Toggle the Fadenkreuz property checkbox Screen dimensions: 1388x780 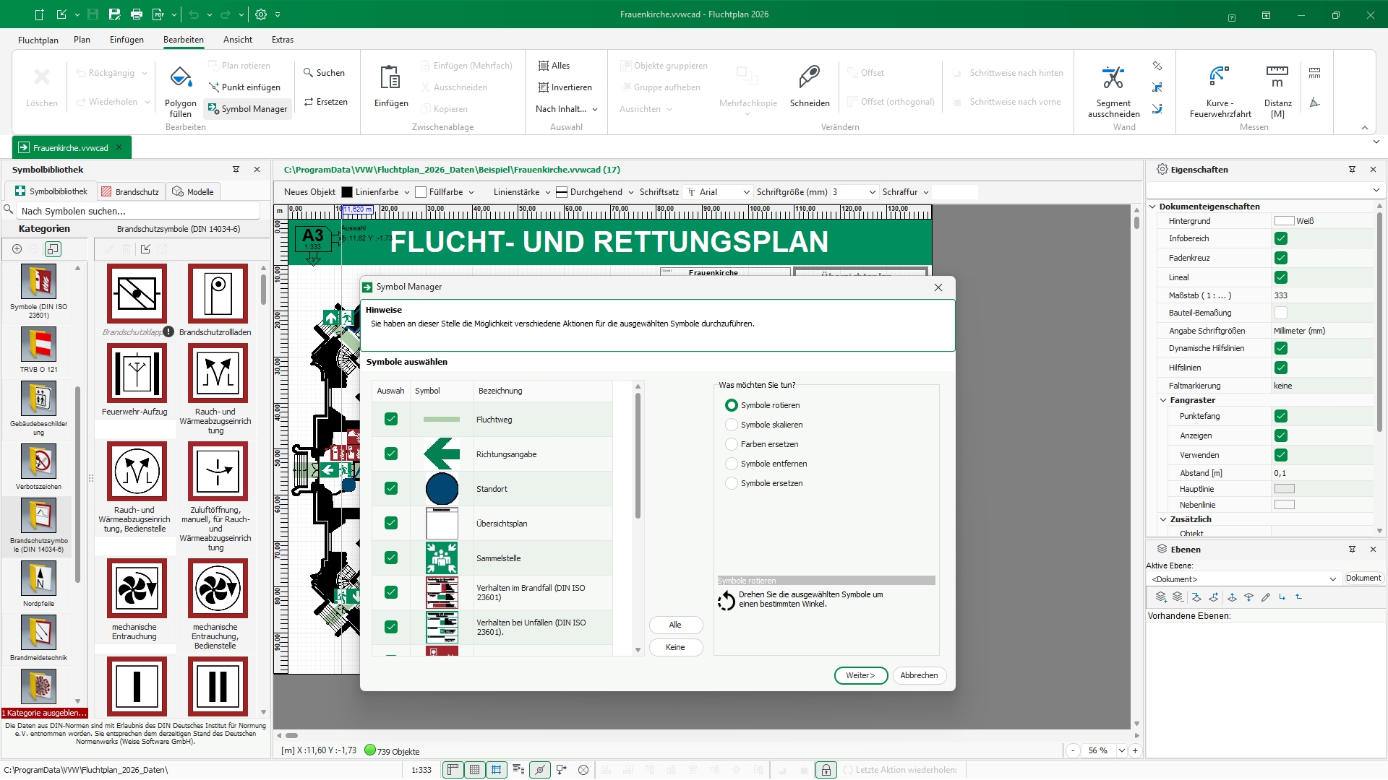[1281, 258]
